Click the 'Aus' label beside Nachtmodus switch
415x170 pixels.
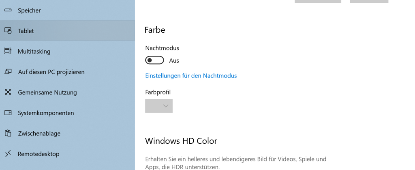(174, 61)
